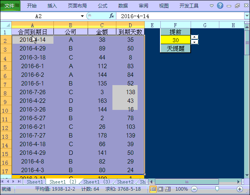Increase reminder days with spinner up arrow
Image resolution: width=250 pixels, height=195 pixels.
(195, 37)
